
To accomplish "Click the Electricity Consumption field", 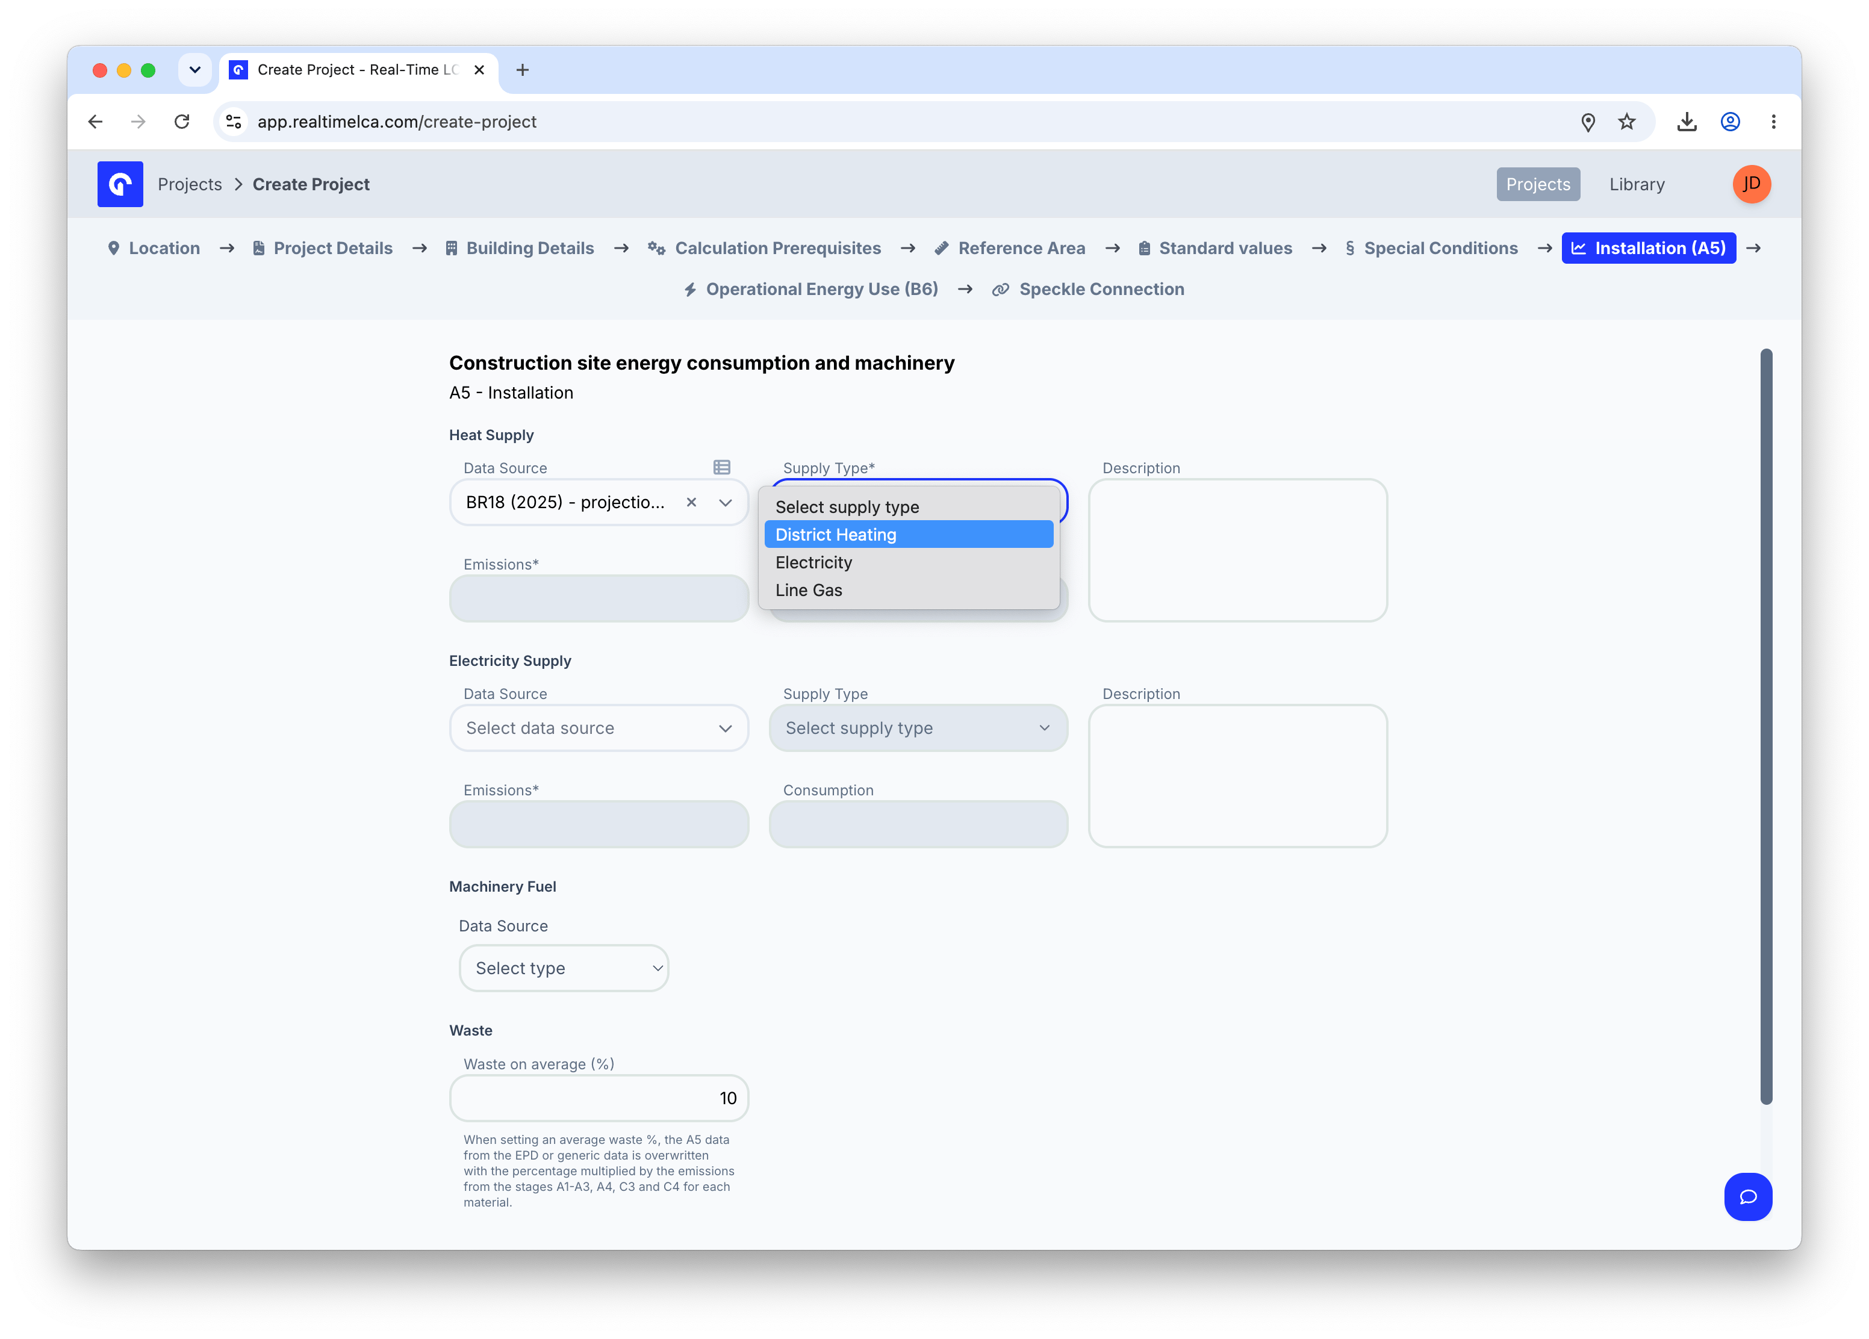I will coord(918,824).
